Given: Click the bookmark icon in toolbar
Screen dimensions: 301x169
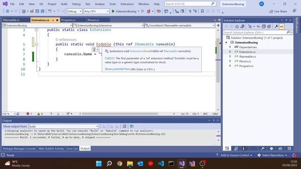Looking at the screenshot, I should click(x=202, y=11).
